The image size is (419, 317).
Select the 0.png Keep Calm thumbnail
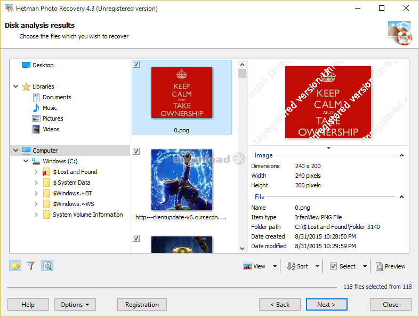click(x=182, y=92)
